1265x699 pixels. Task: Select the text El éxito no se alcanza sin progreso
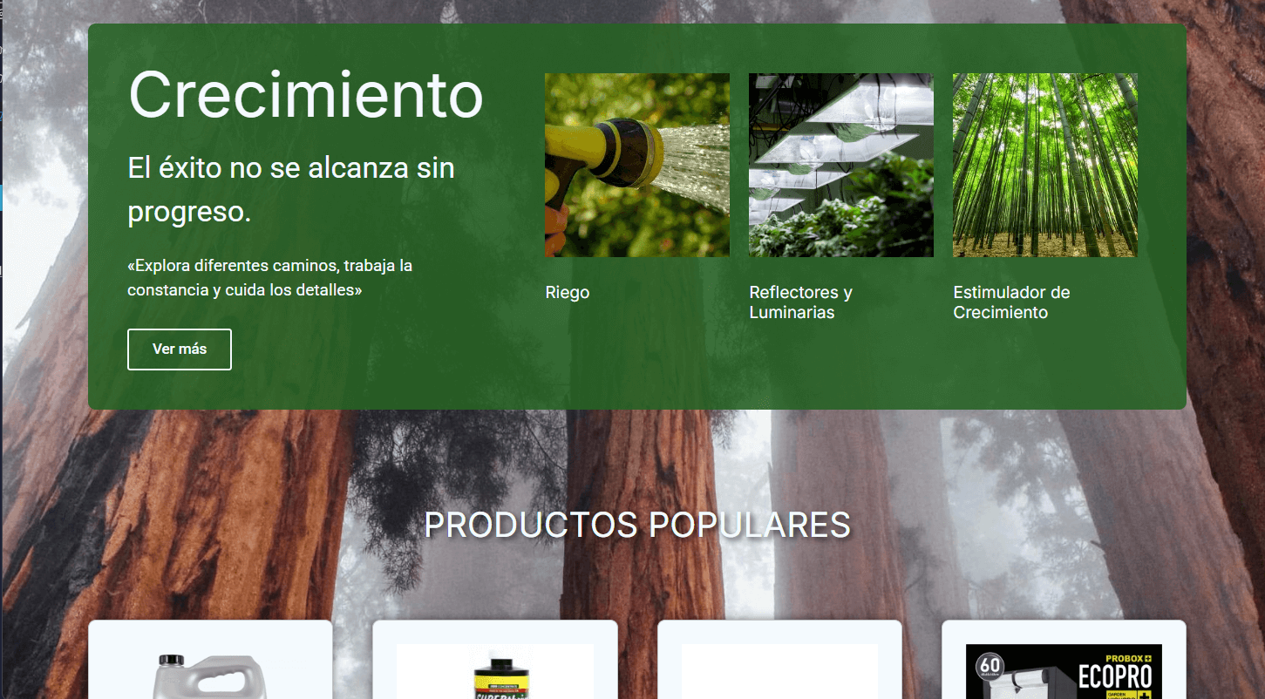coord(291,189)
